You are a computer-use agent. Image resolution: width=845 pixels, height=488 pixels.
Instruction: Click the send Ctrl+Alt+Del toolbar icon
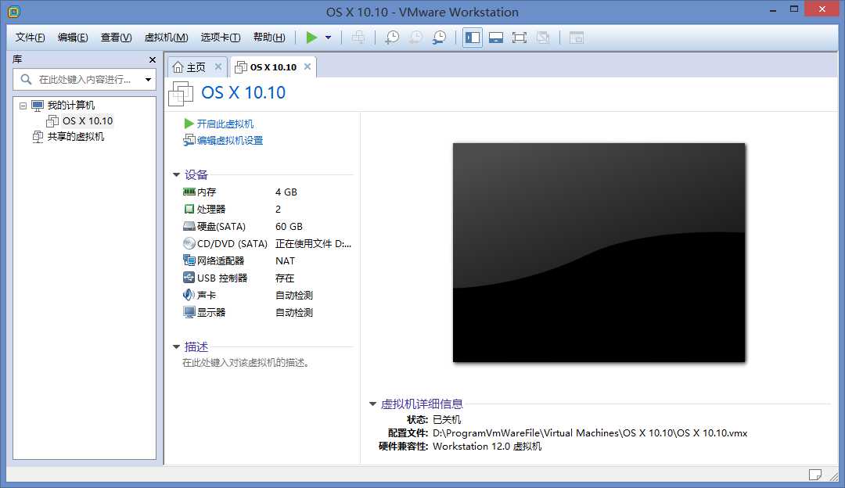(358, 38)
